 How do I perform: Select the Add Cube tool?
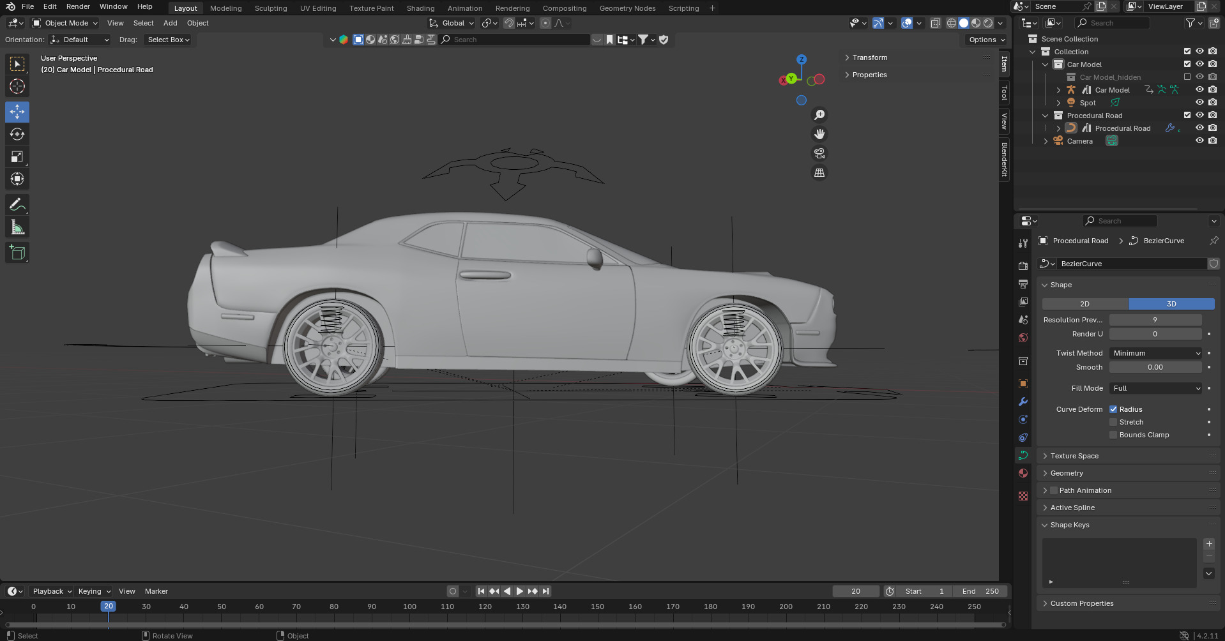(x=17, y=253)
